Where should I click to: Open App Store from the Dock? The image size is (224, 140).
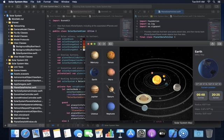(131, 133)
